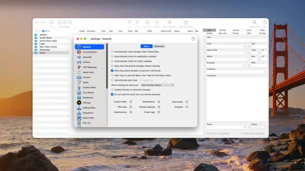Expand Dark mode settings
The height and width of the screenshot is (171, 305).
[187, 102]
